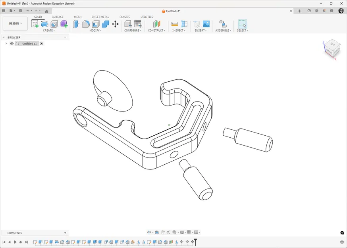The width and height of the screenshot is (347, 248).
Task: Activate the Orbit tool in navigation bar
Action: click(x=149, y=232)
